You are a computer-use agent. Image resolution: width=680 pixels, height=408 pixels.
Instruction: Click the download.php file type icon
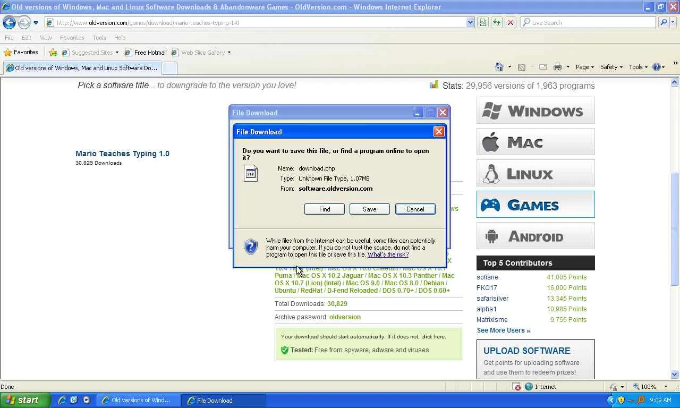pos(251,174)
